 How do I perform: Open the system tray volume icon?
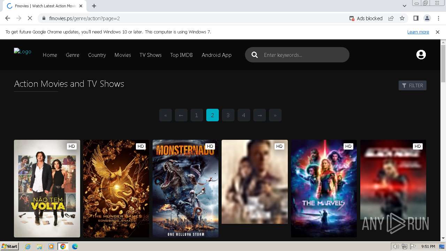(x=396, y=246)
